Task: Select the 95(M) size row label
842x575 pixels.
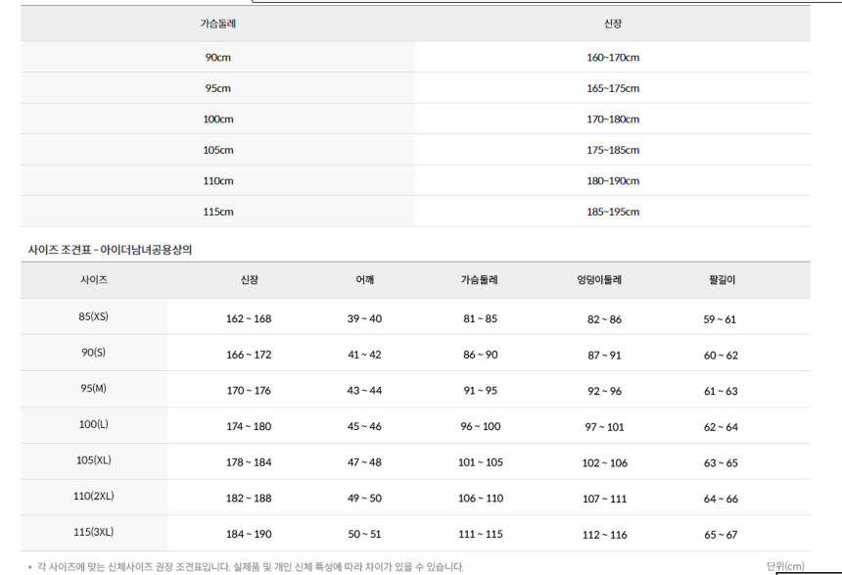Action: (x=94, y=388)
